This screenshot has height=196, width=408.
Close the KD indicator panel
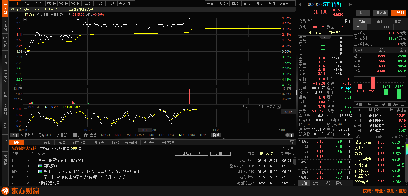[x=279, y=107]
